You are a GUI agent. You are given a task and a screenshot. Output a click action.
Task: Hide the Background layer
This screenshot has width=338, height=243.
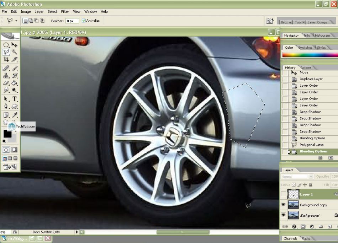pyautogui.click(x=284, y=215)
